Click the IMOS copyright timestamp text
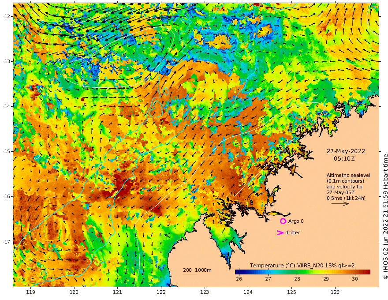The image size is (388, 300). click(x=385, y=217)
